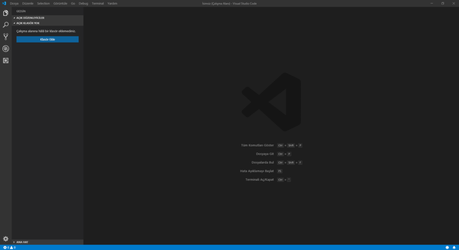
Task: Open the Terminal menu
Action: (x=98, y=4)
